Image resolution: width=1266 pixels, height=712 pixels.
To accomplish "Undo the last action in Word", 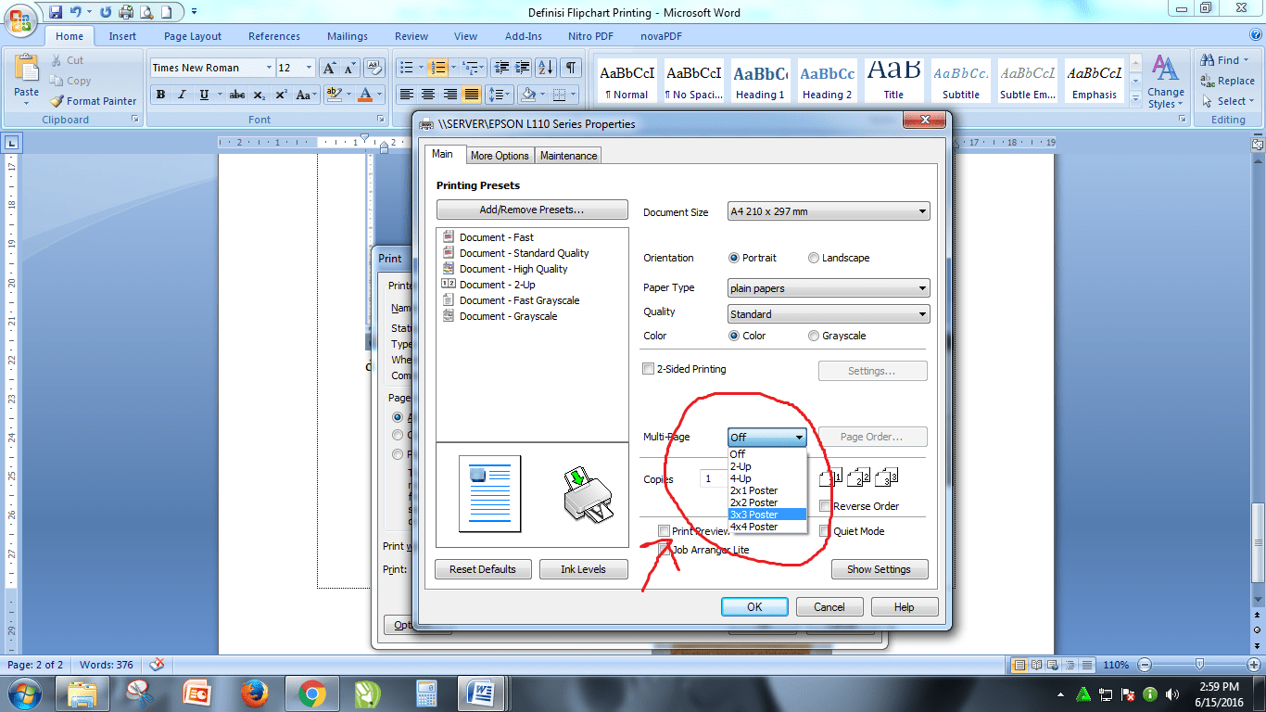I will point(76,12).
